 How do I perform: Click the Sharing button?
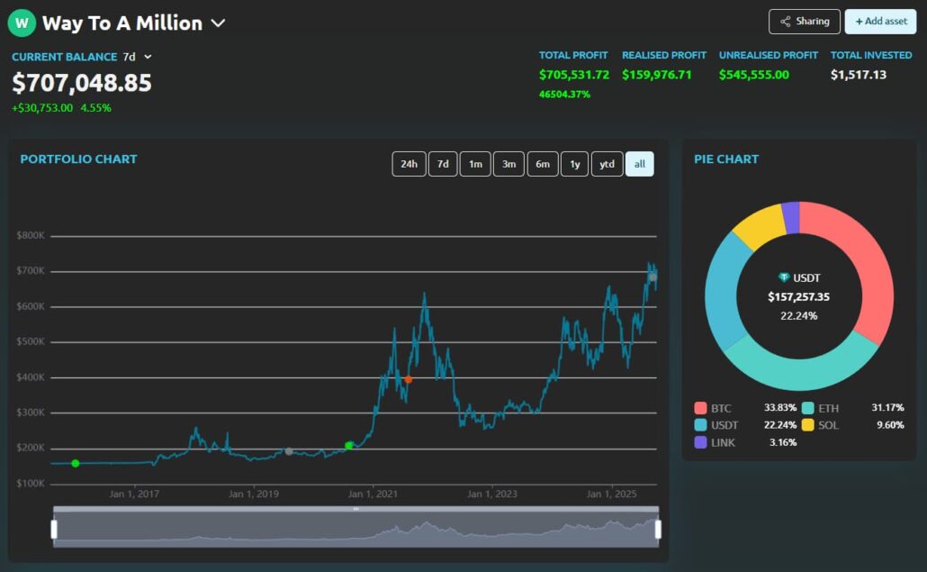(x=804, y=22)
